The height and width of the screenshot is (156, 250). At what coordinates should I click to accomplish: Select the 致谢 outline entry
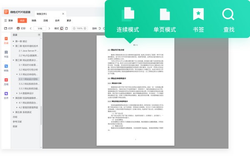point(15,126)
